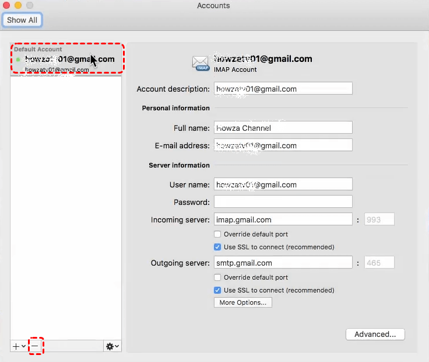Click the IMAP envelope account icon
Image resolution: width=429 pixels, height=362 pixels.
coord(201,63)
